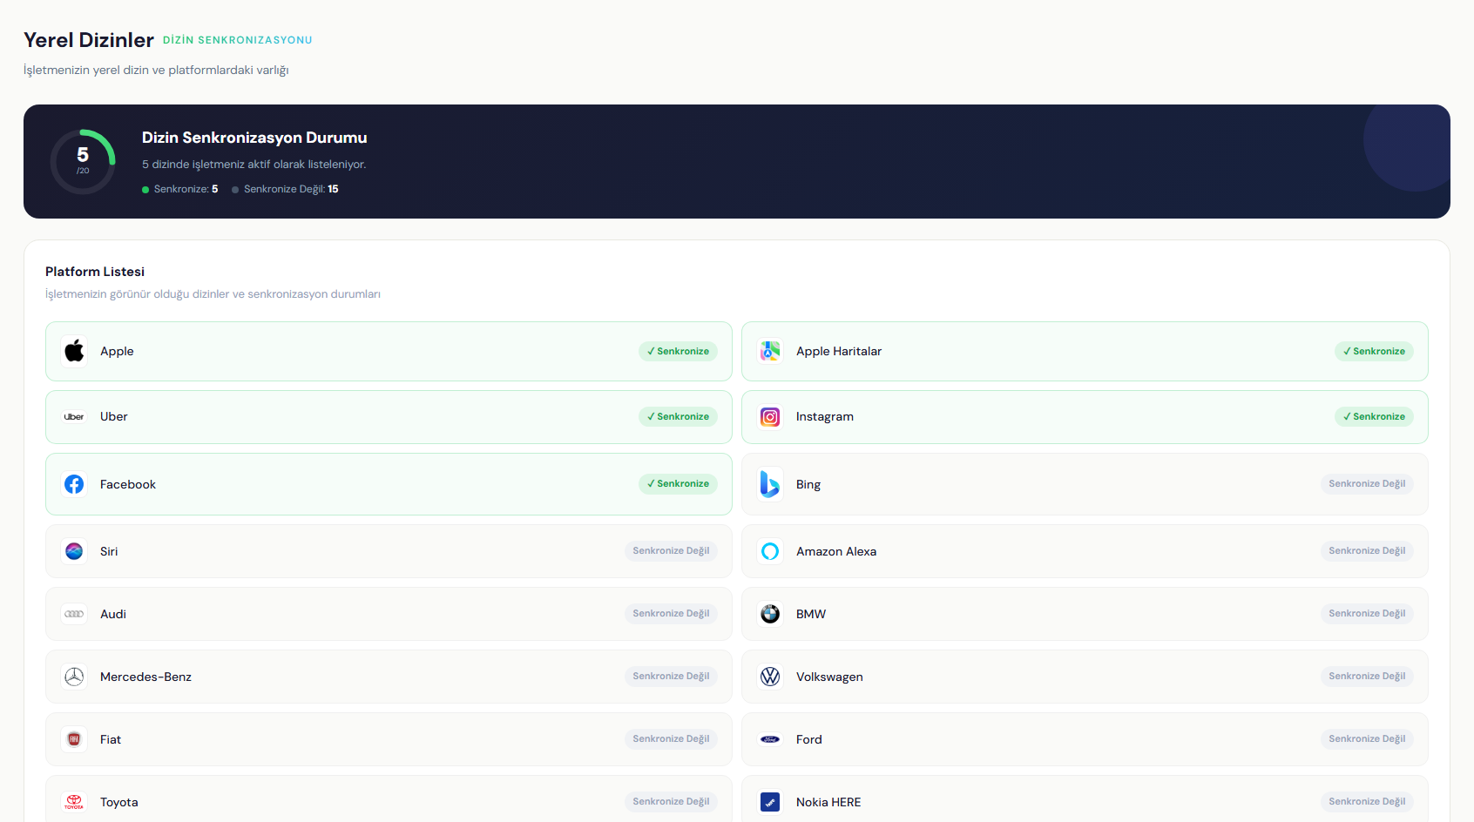1474x822 pixels.
Task: Click the "Ford" platform name
Action: pyautogui.click(x=809, y=739)
